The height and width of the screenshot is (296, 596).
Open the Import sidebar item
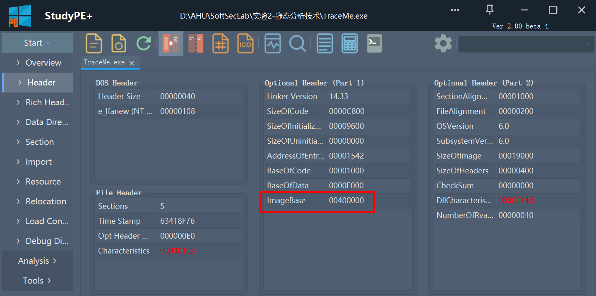click(x=37, y=162)
